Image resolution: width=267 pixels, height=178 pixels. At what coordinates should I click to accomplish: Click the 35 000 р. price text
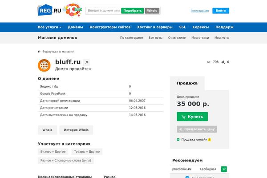pos(193,104)
